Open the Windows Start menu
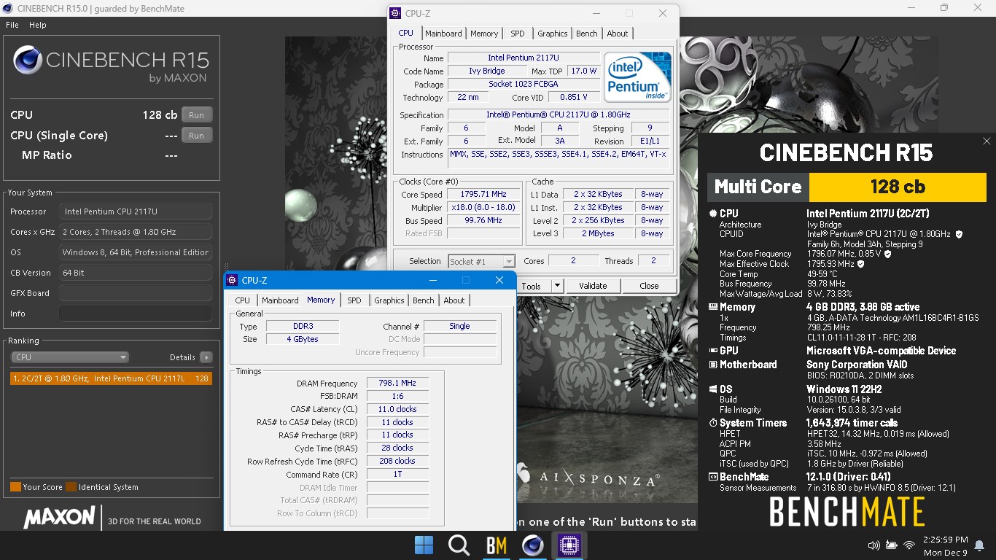The image size is (996, 560). [x=423, y=545]
